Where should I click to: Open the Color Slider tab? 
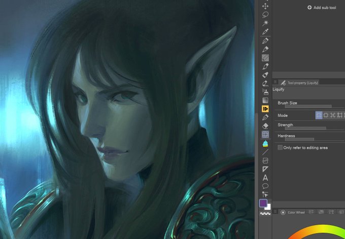311,212
